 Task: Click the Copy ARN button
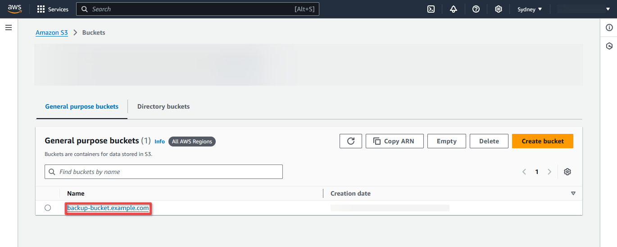pyautogui.click(x=394, y=141)
